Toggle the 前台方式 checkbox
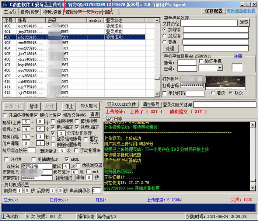The height and width of the screenshot is (221, 258). click(x=86, y=140)
